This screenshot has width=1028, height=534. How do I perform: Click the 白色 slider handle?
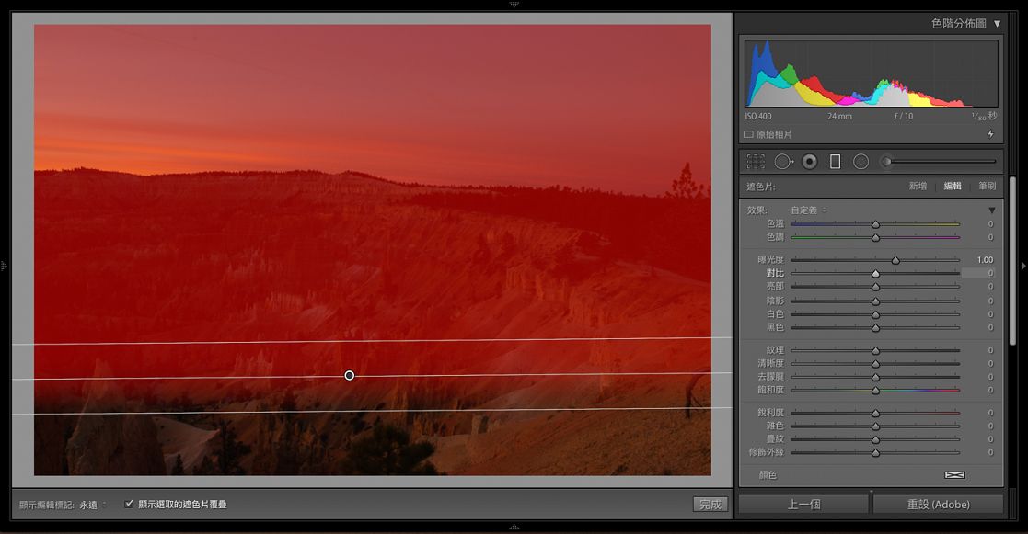875,314
